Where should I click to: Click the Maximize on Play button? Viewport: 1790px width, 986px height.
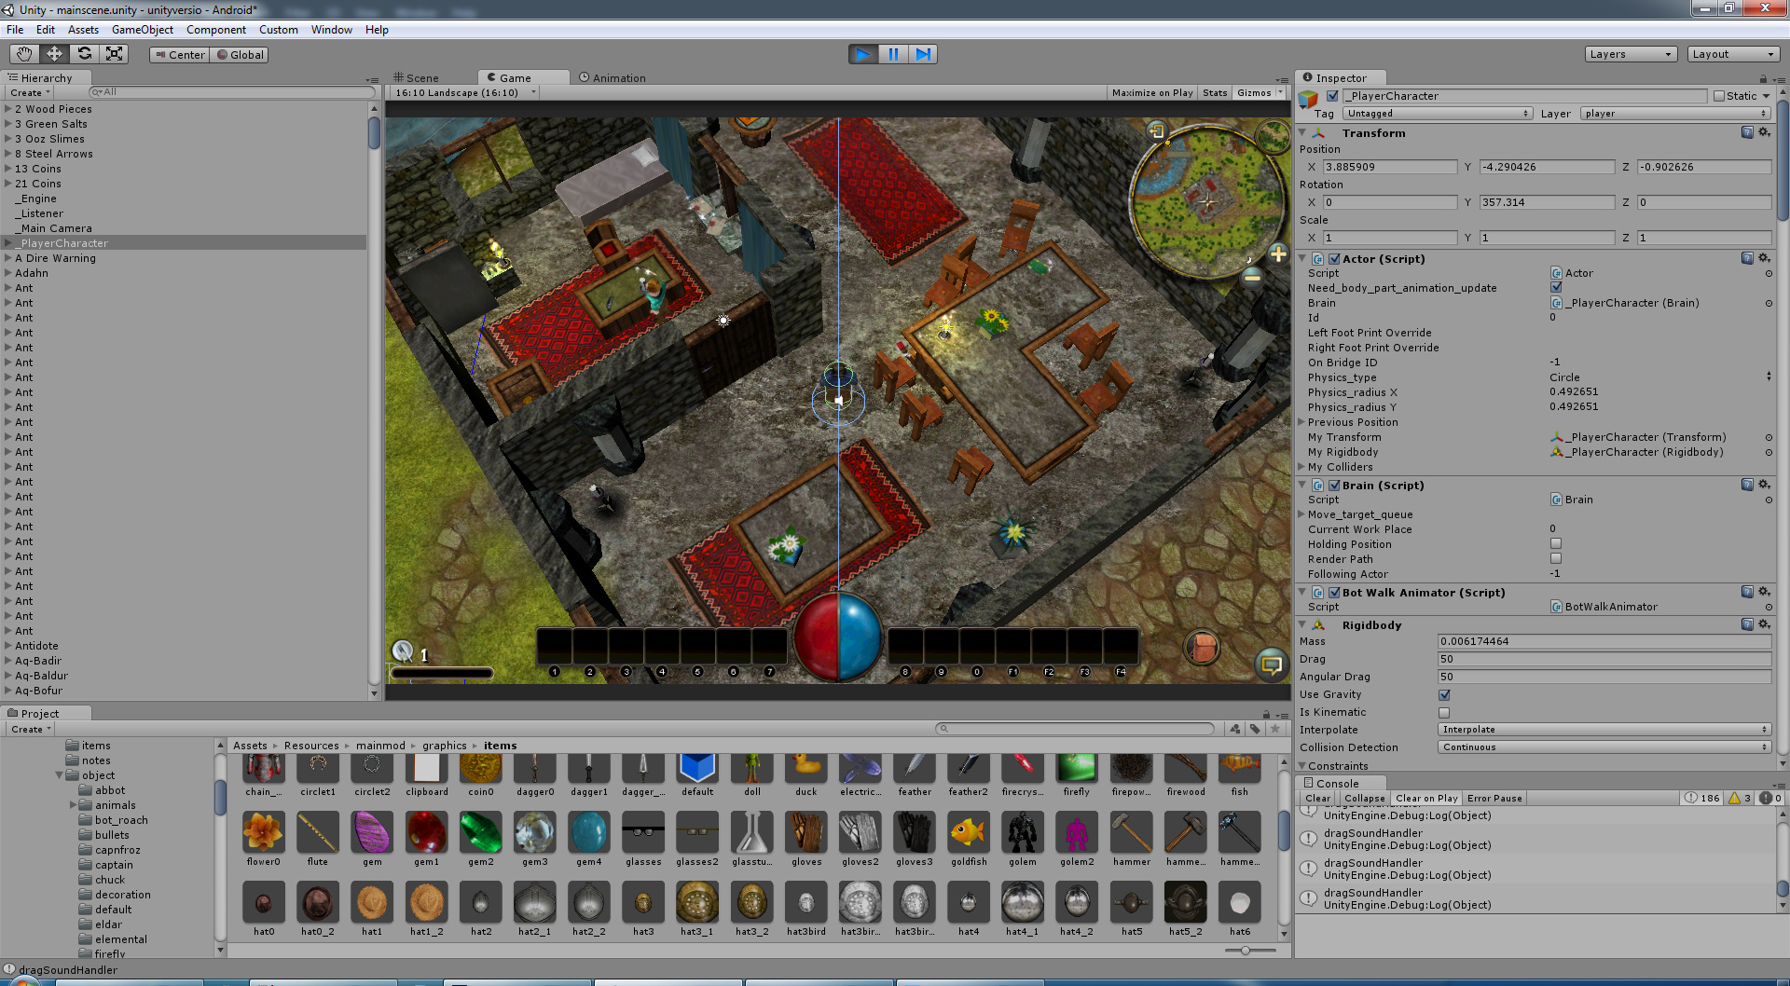1151,93
